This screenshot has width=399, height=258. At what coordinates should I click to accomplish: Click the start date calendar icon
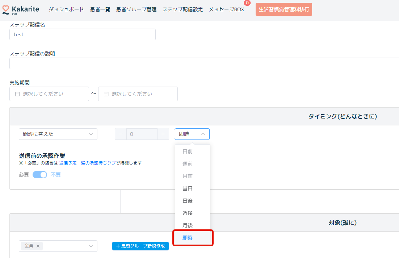(x=17, y=94)
